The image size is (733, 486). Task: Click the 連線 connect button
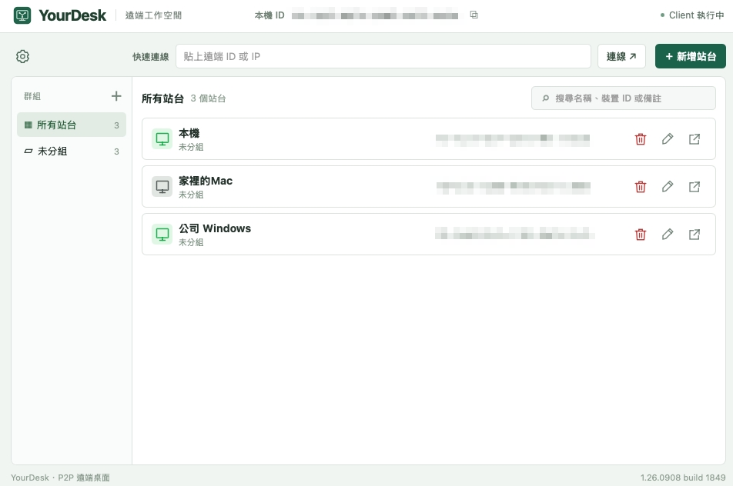[x=621, y=56]
